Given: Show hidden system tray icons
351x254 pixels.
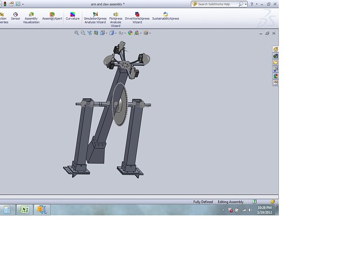Looking at the screenshot, I should pyautogui.click(x=223, y=210).
